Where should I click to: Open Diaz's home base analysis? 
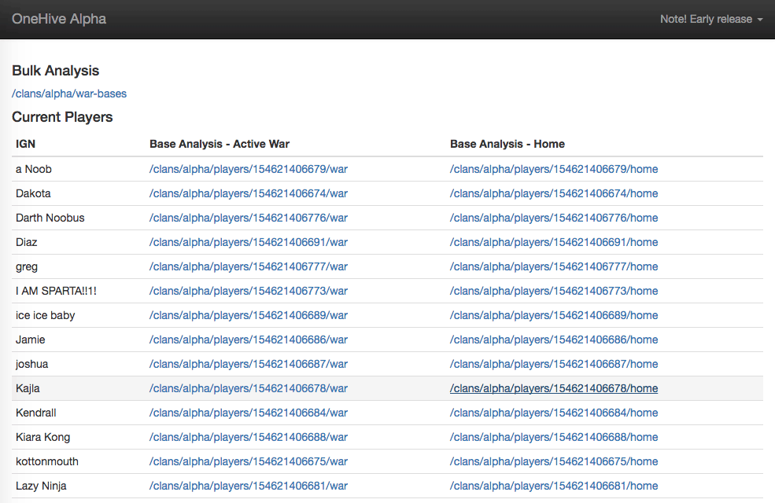(554, 242)
